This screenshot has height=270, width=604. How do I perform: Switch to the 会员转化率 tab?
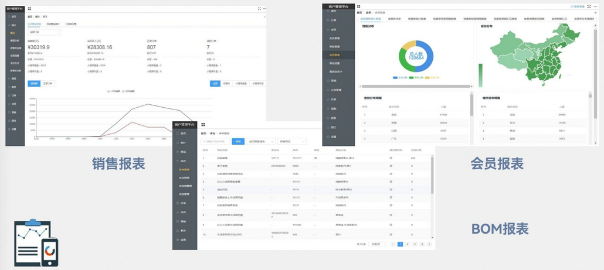pyautogui.click(x=395, y=19)
